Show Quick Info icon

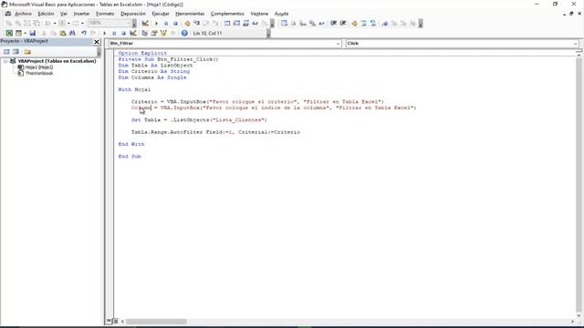(303, 23)
